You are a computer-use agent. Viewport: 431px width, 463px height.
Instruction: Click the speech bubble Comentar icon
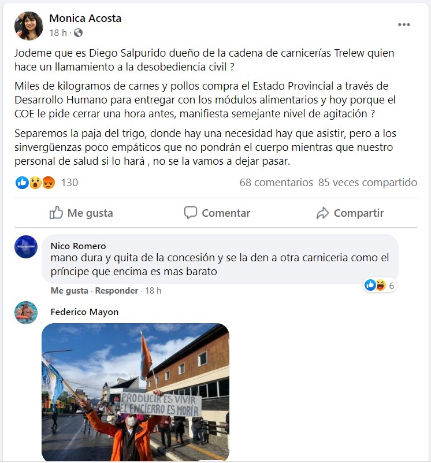point(191,213)
